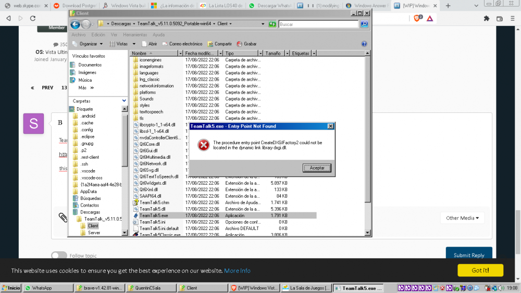Select the TeamTalk5.chm help file
521x293 pixels.
pyautogui.click(x=154, y=202)
